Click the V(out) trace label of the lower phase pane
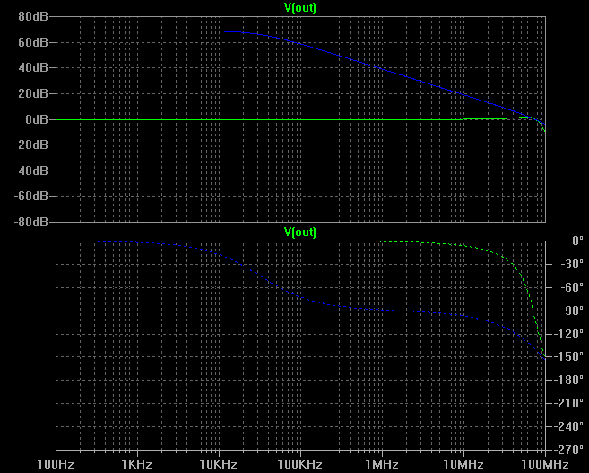Image resolution: width=589 pixels, height=473 pixels. click(300, 232)
